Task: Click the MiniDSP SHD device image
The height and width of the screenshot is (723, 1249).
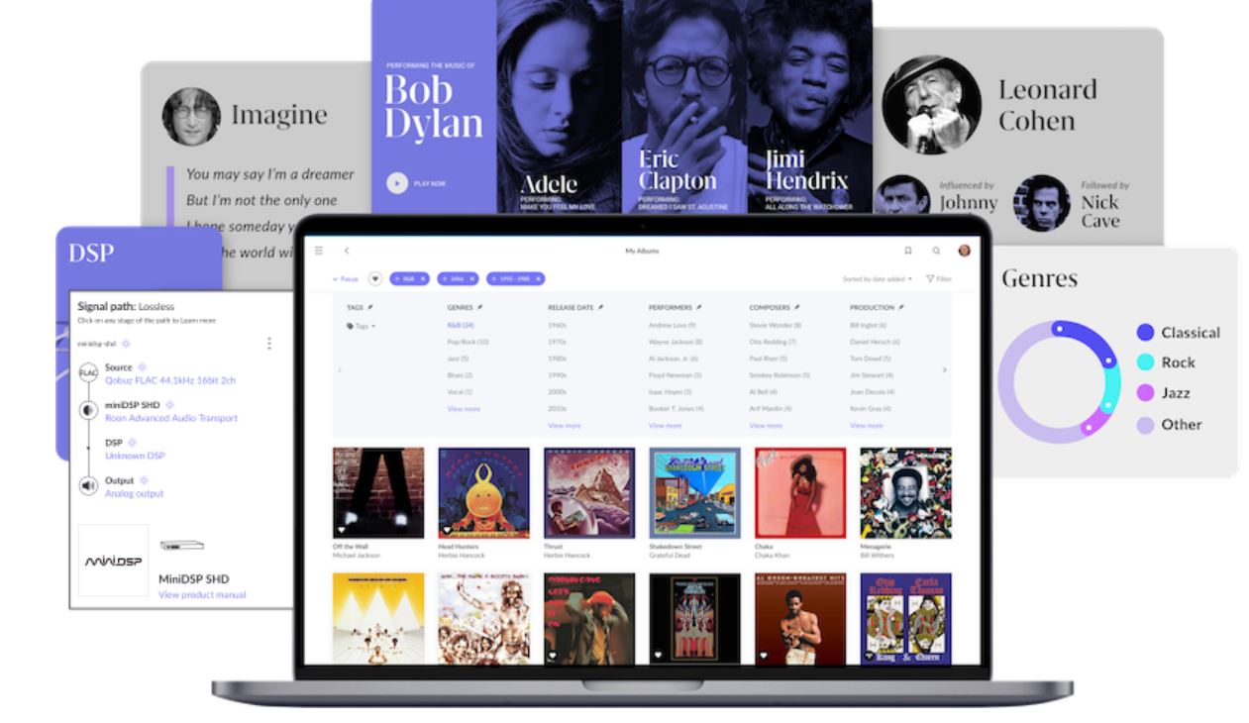Action: click(181, 545)
